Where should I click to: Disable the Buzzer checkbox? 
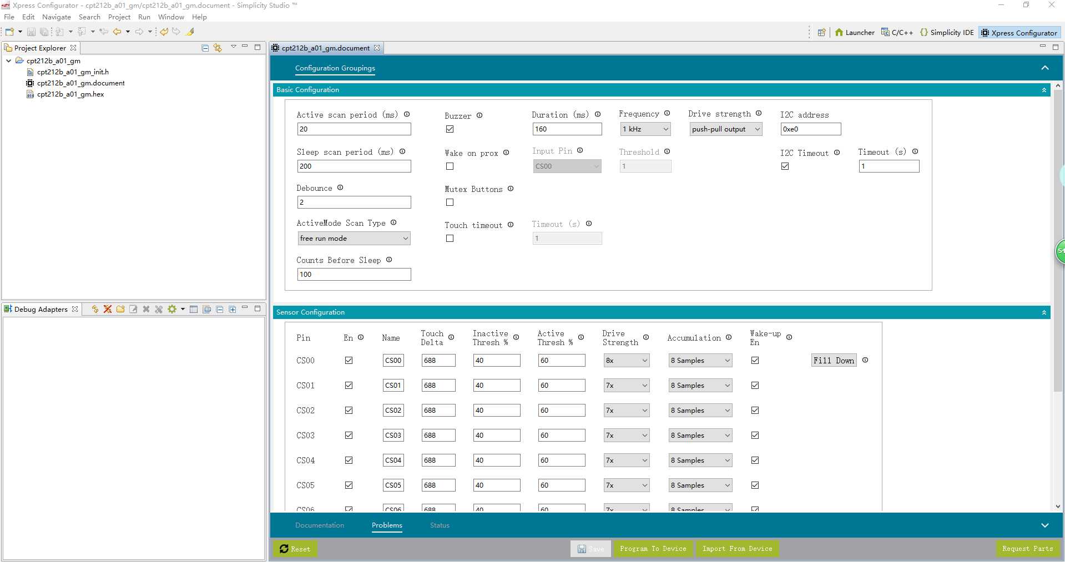tap(450, 129)
